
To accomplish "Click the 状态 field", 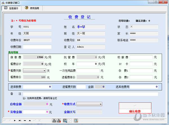I will coord(144,27).
